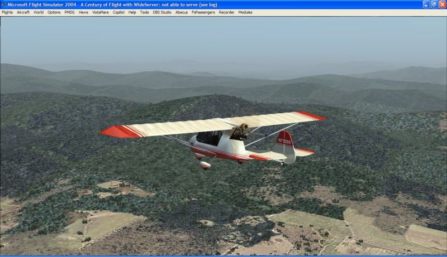Open the Tools menu
This screenshot has height=257, width=447.
145,12
